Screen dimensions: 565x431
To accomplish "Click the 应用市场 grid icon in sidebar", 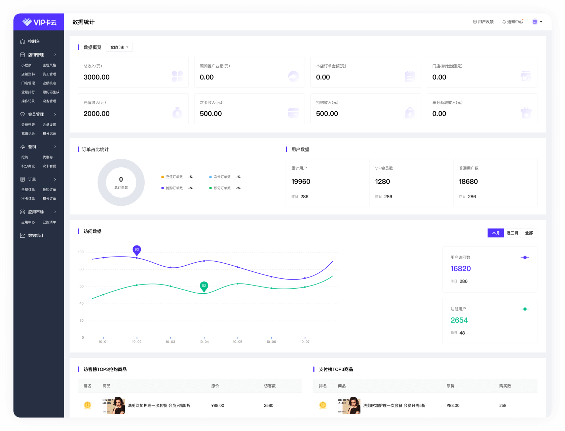I will click(23, 212).
